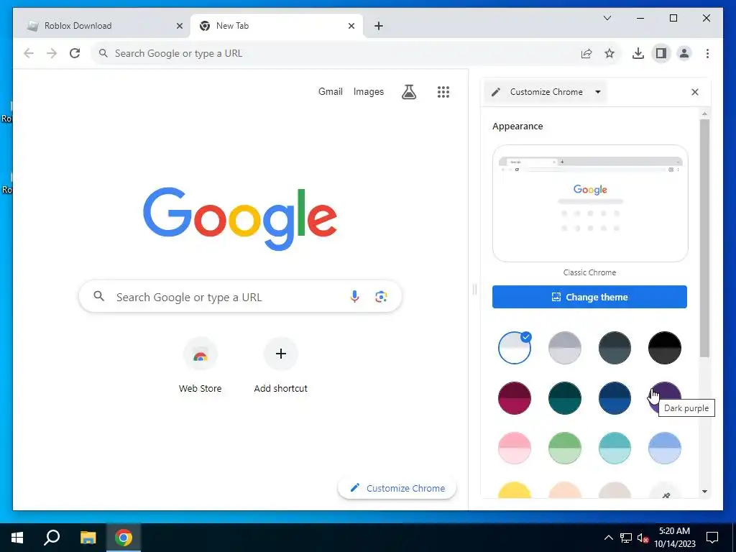
Task: Select the dark teal color swatch
Action: 565,398
